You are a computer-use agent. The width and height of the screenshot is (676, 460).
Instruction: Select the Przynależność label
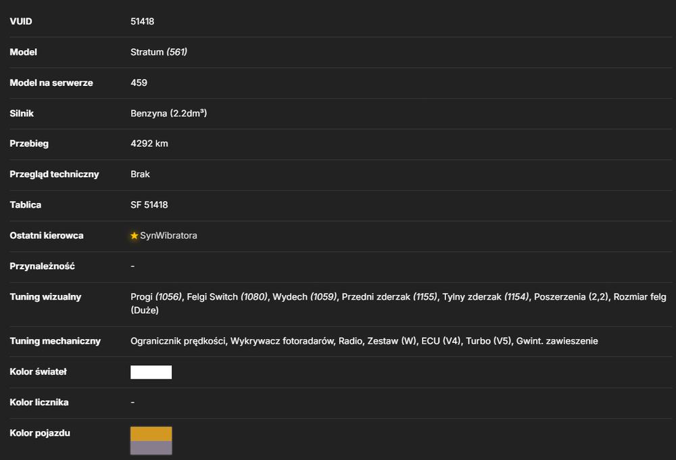[42, 267]
